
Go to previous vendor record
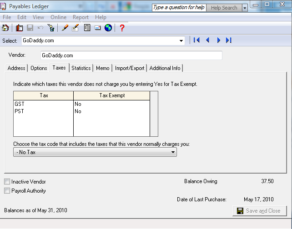208,40
